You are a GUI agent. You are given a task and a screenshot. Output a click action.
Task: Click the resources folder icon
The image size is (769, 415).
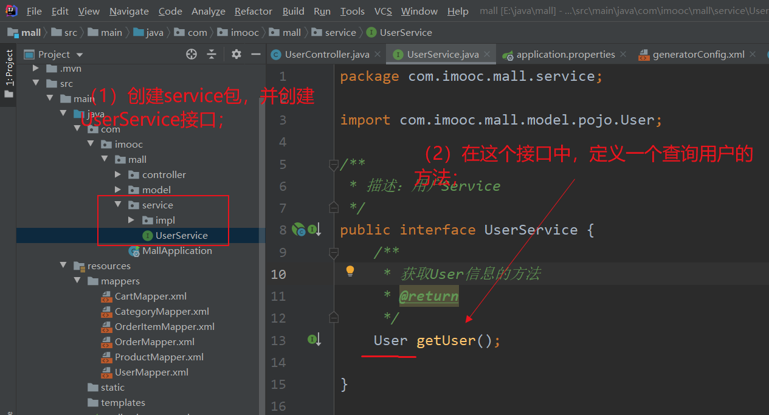tap(79, 266)
